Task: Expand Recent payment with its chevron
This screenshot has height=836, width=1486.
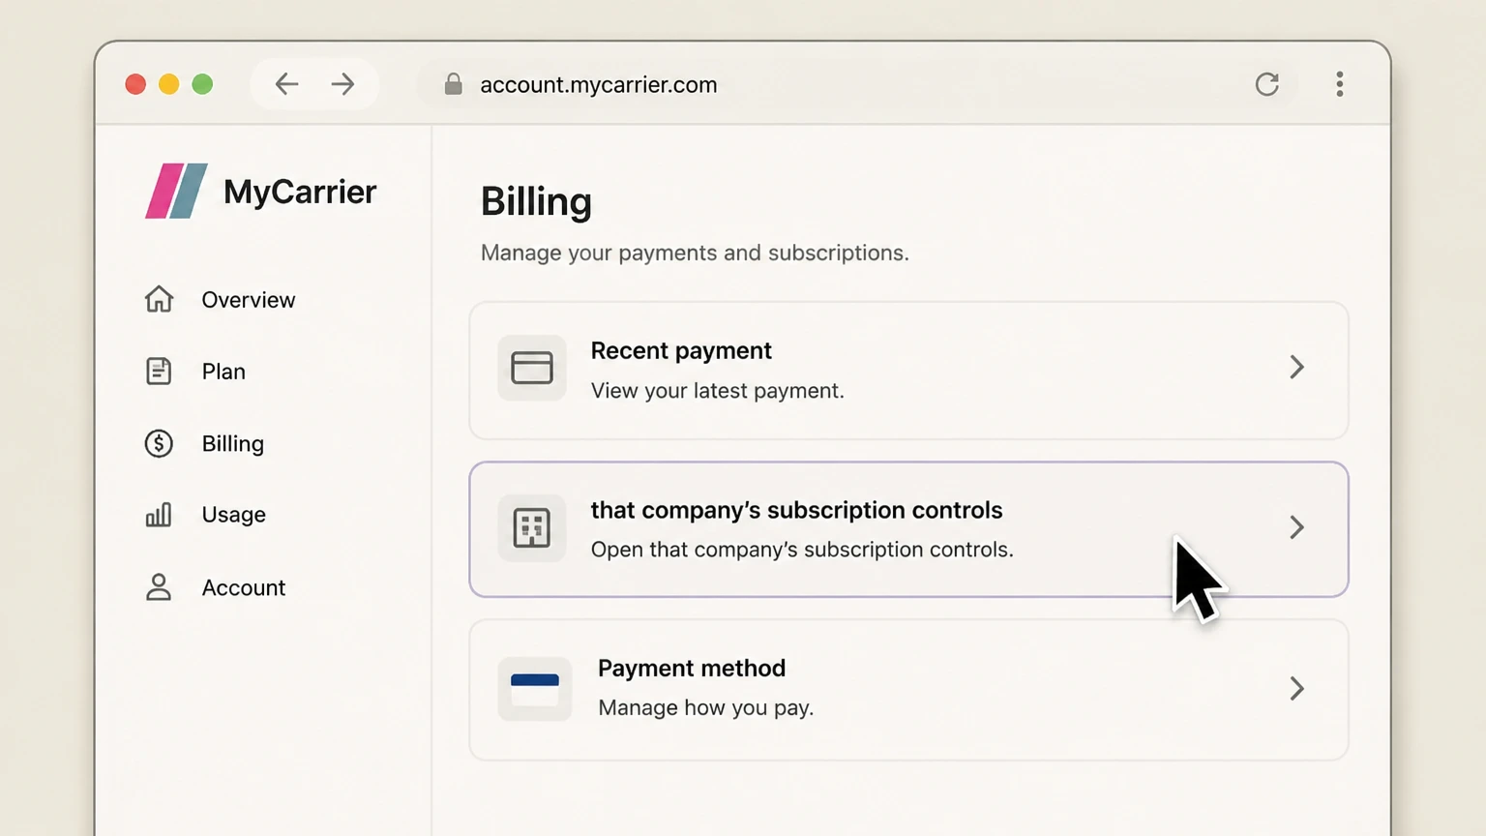Action: pos(1297,367)
